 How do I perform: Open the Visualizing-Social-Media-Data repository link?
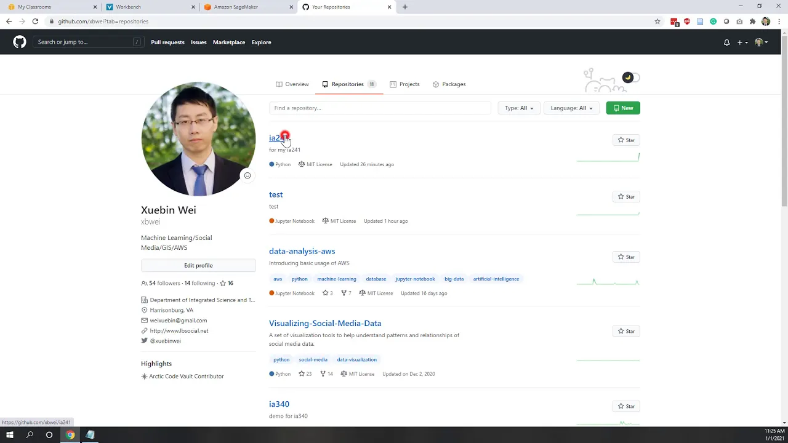click(325, 323)
